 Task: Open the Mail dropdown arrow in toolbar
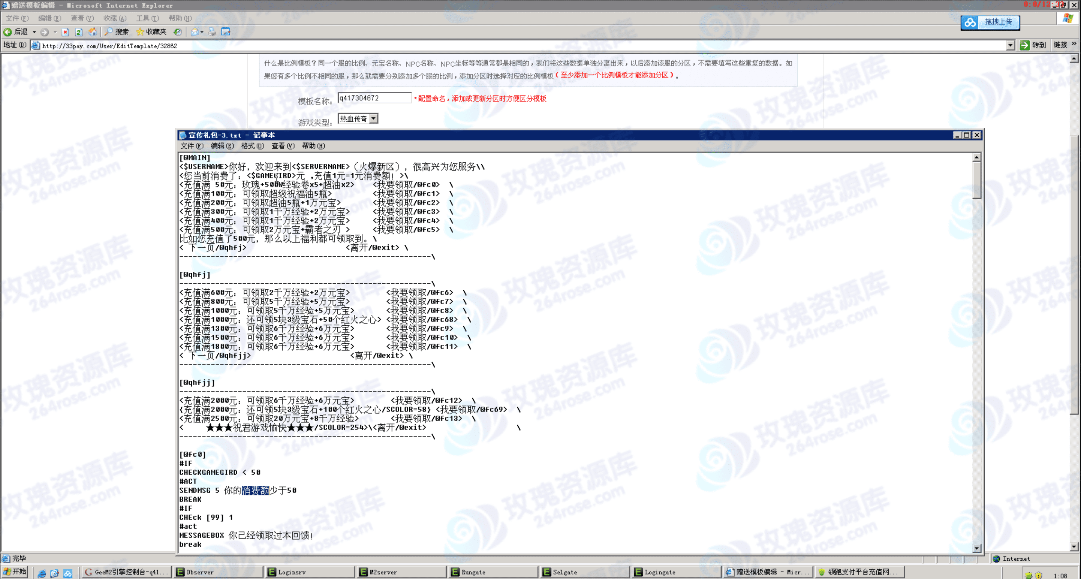pyautogui.click(x=202, y=32)
